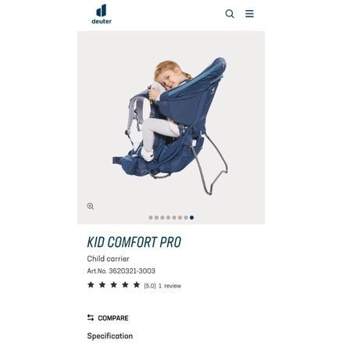Click the COMPARE button
This screenshot has height=343, width=343.
[x=108, y=318]
